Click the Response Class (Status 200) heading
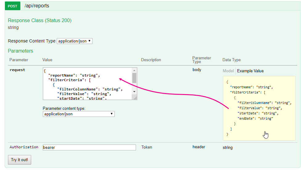The width and height of the screenshot is (305, 171). tap(40, 21)
